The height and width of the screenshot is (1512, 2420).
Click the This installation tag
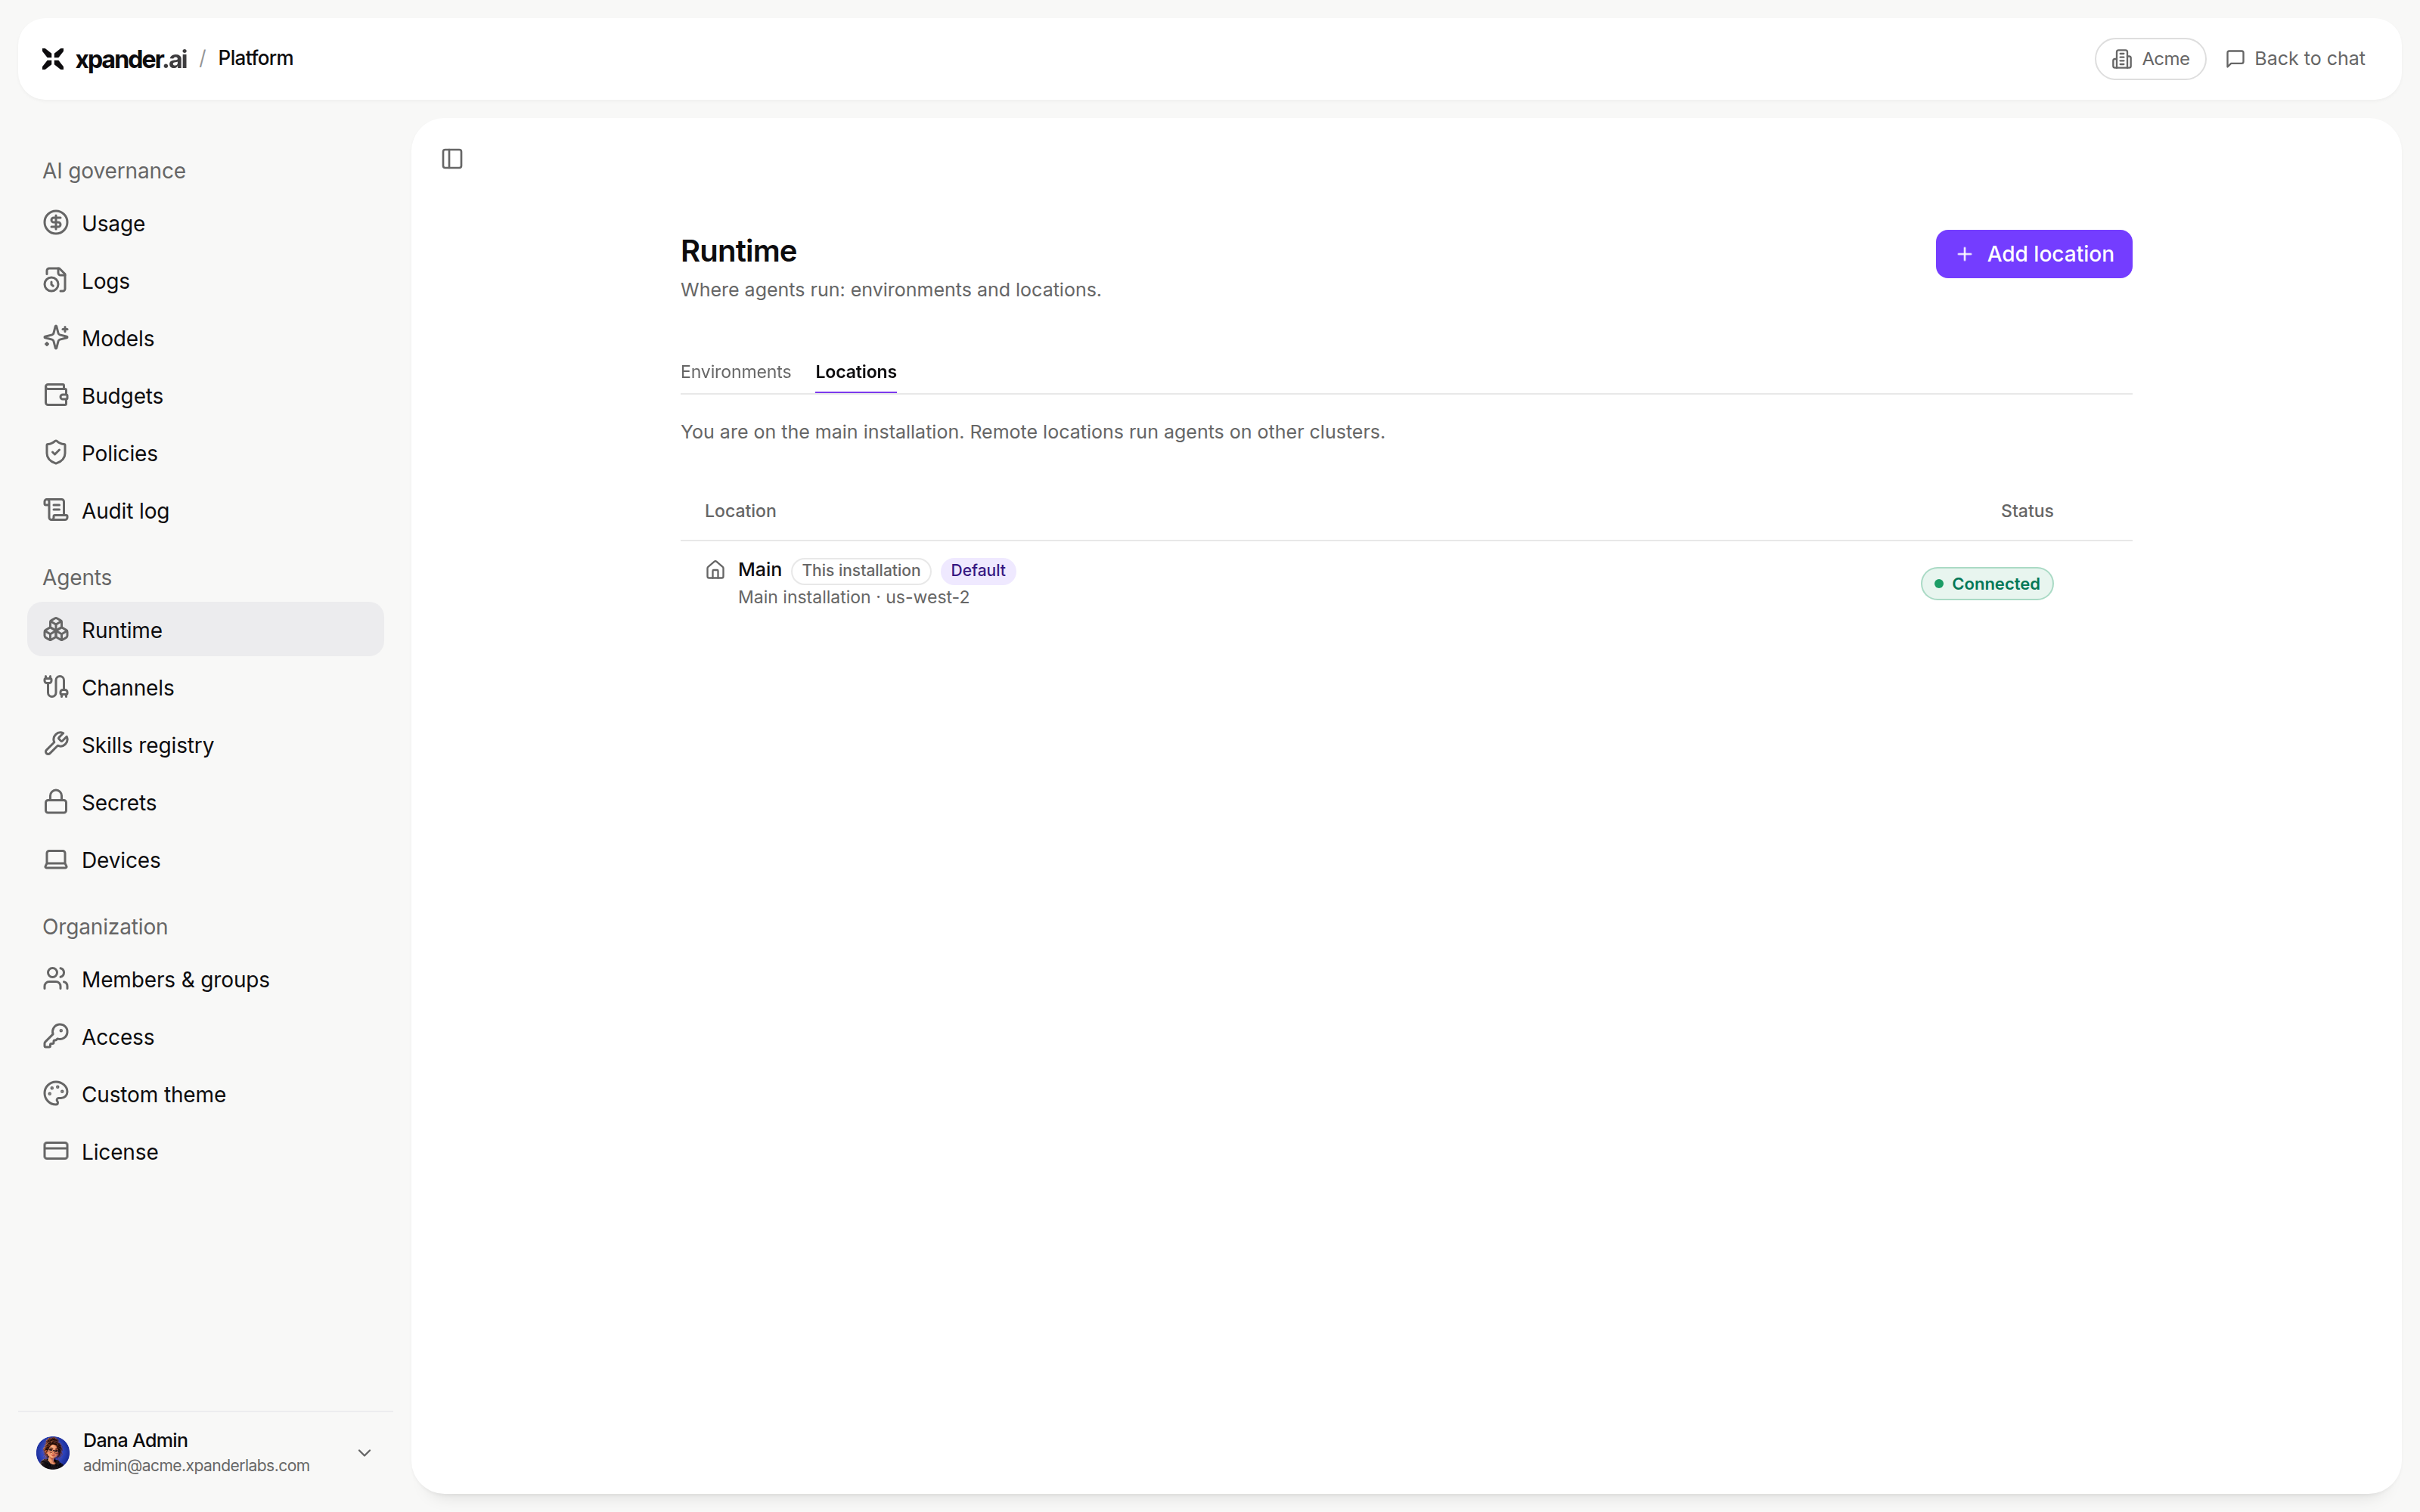[861, 571]
